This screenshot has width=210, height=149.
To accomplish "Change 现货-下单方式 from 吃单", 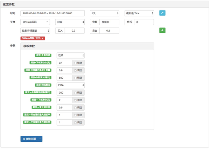I will (70, 55).
